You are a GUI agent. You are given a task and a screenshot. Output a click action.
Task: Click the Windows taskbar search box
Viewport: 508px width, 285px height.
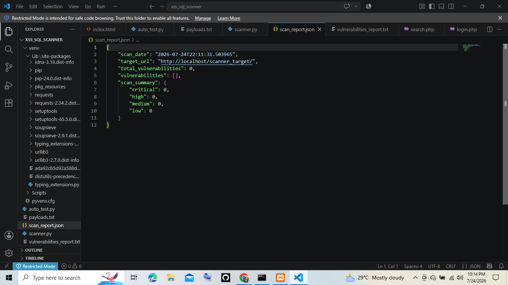point(71,278)
